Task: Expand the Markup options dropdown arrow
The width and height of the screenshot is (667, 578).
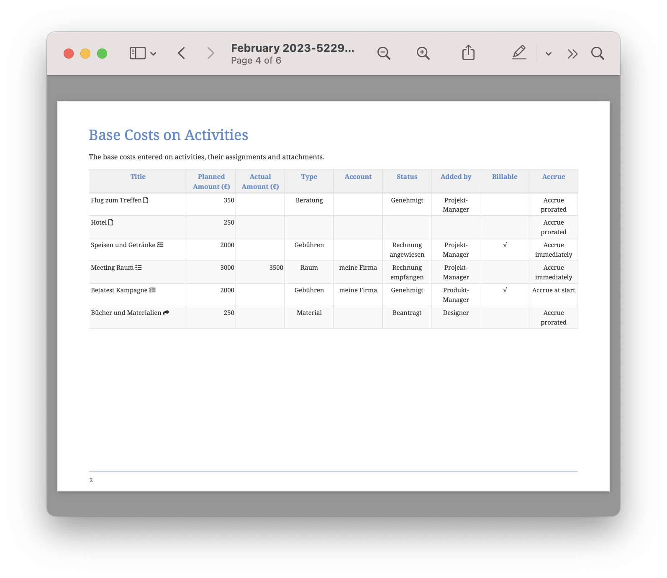Action: tap(548, 54)
